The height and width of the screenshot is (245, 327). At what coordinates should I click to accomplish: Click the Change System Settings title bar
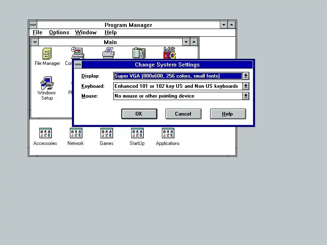click(167, 65)
